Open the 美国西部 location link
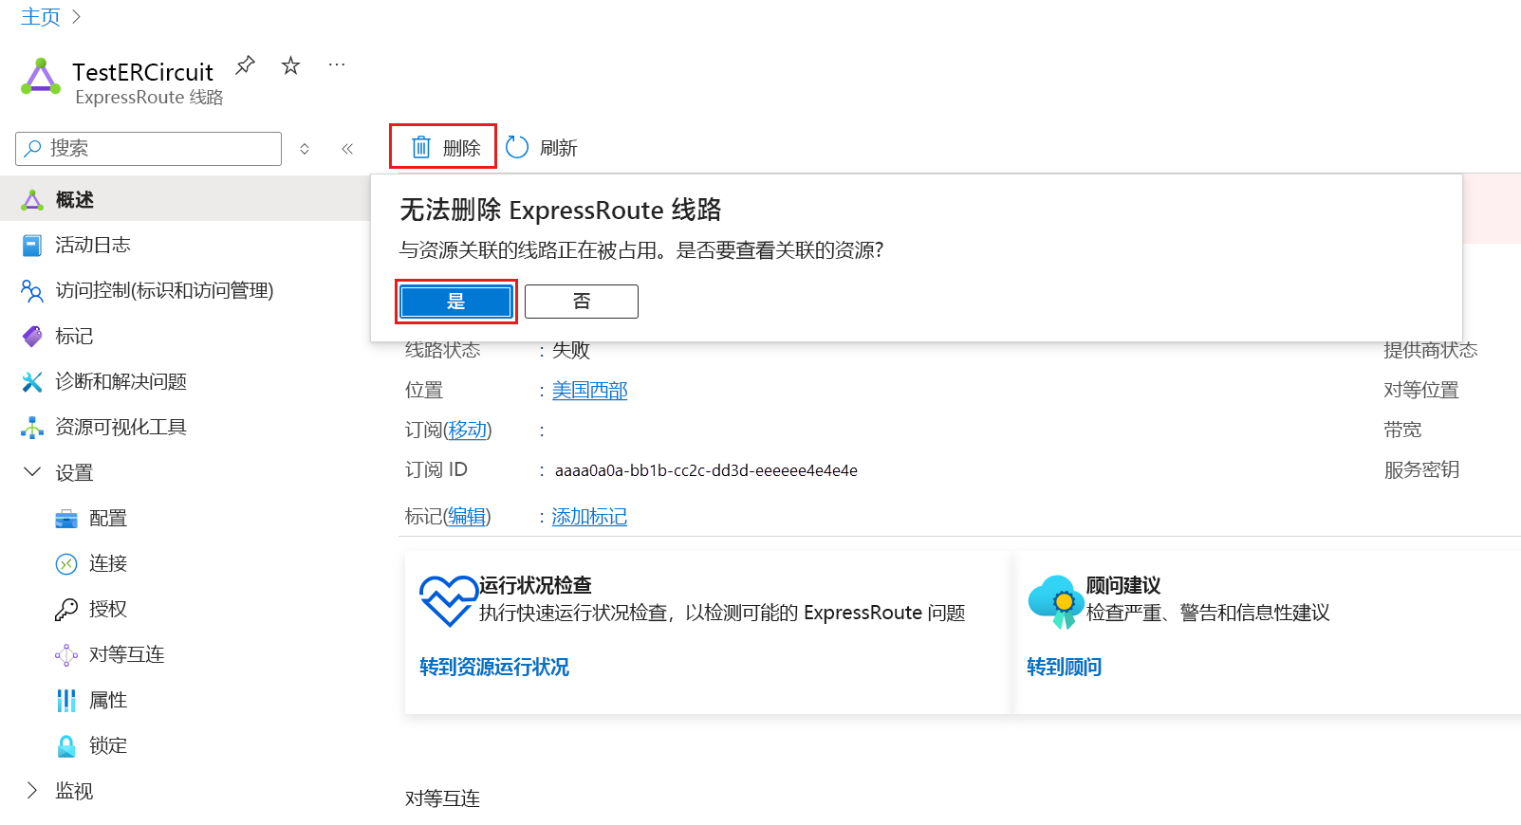Image resolution: width=1521 pixels, height=825 pixels. coord(589,391)
